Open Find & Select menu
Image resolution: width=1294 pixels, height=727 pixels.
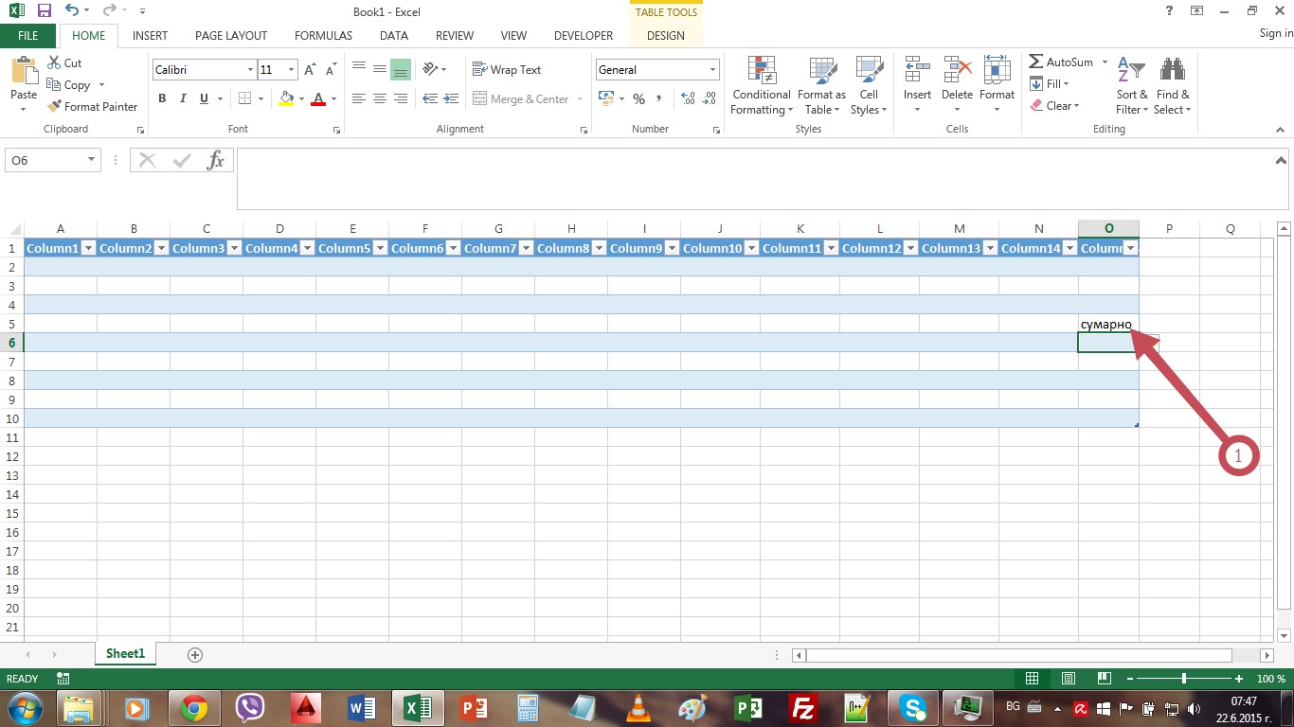[x=1173, y=86]
